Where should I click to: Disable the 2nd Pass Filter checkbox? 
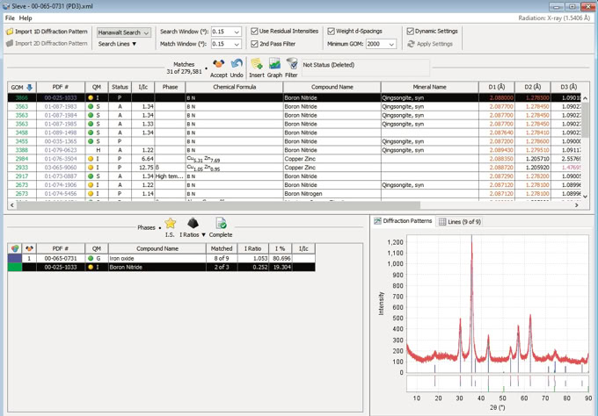[255, 44]
